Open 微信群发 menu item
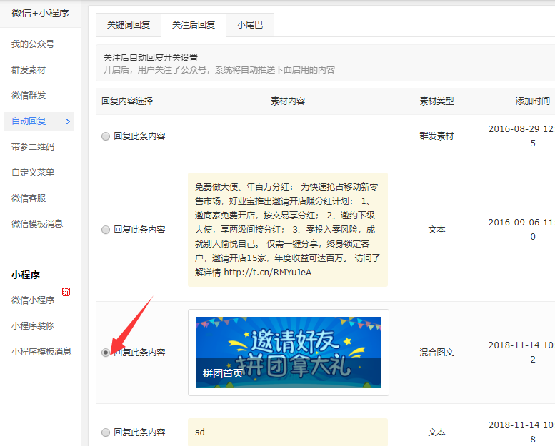This screenshot has width=555, height=446. pyautogui.click(x=29, y=96)
